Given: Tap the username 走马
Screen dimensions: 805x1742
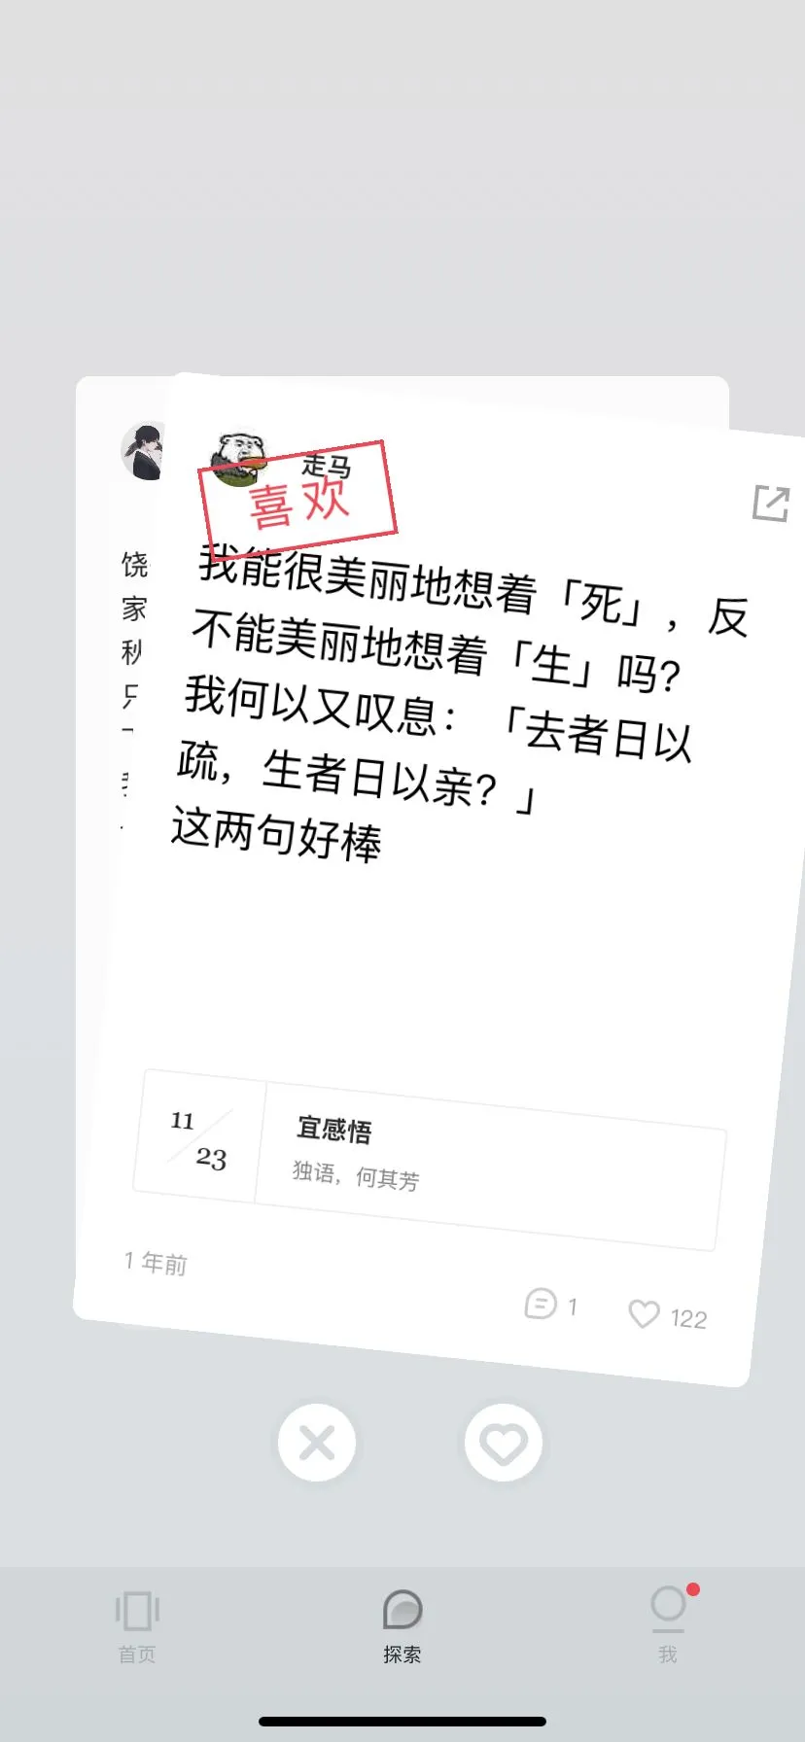Looking at the screenshot, I should 327,466.
